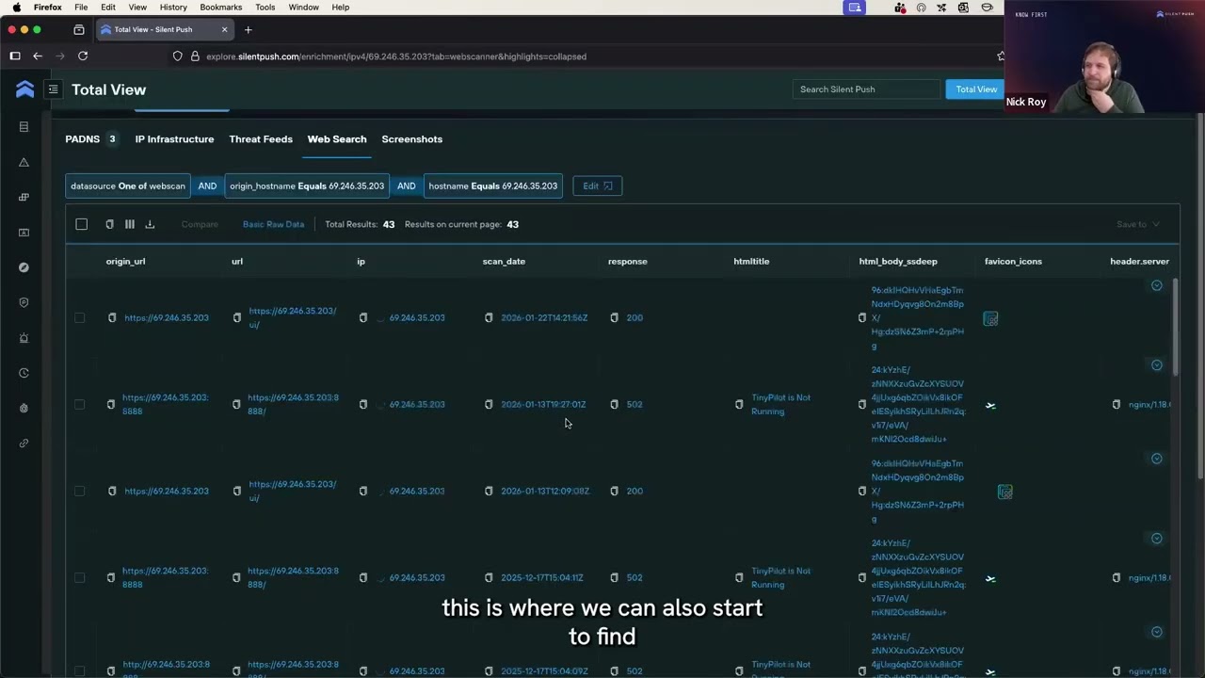This screenshot has height=678, width=1205.
Task: Check the first row with date 2026-01-22T14:21:56Z
Action: tap(80, 318)
